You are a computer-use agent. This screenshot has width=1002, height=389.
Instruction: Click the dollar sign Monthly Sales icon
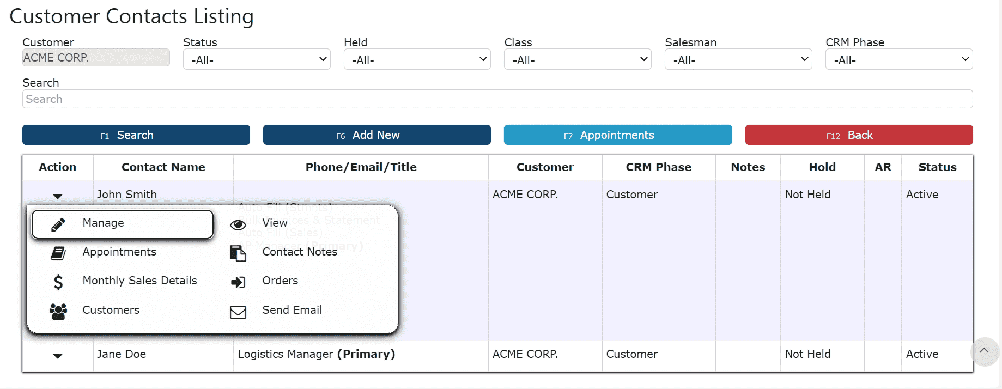pyautogui.click(x=58, y=282)
